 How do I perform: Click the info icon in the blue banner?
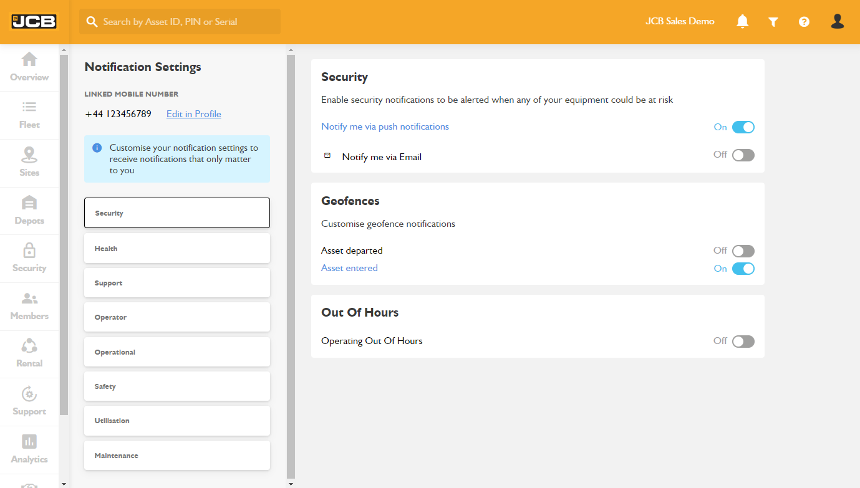point(97,148)
